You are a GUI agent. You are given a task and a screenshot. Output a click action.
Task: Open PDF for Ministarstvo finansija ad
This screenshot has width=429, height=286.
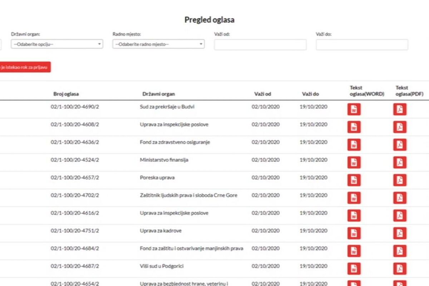400,163
